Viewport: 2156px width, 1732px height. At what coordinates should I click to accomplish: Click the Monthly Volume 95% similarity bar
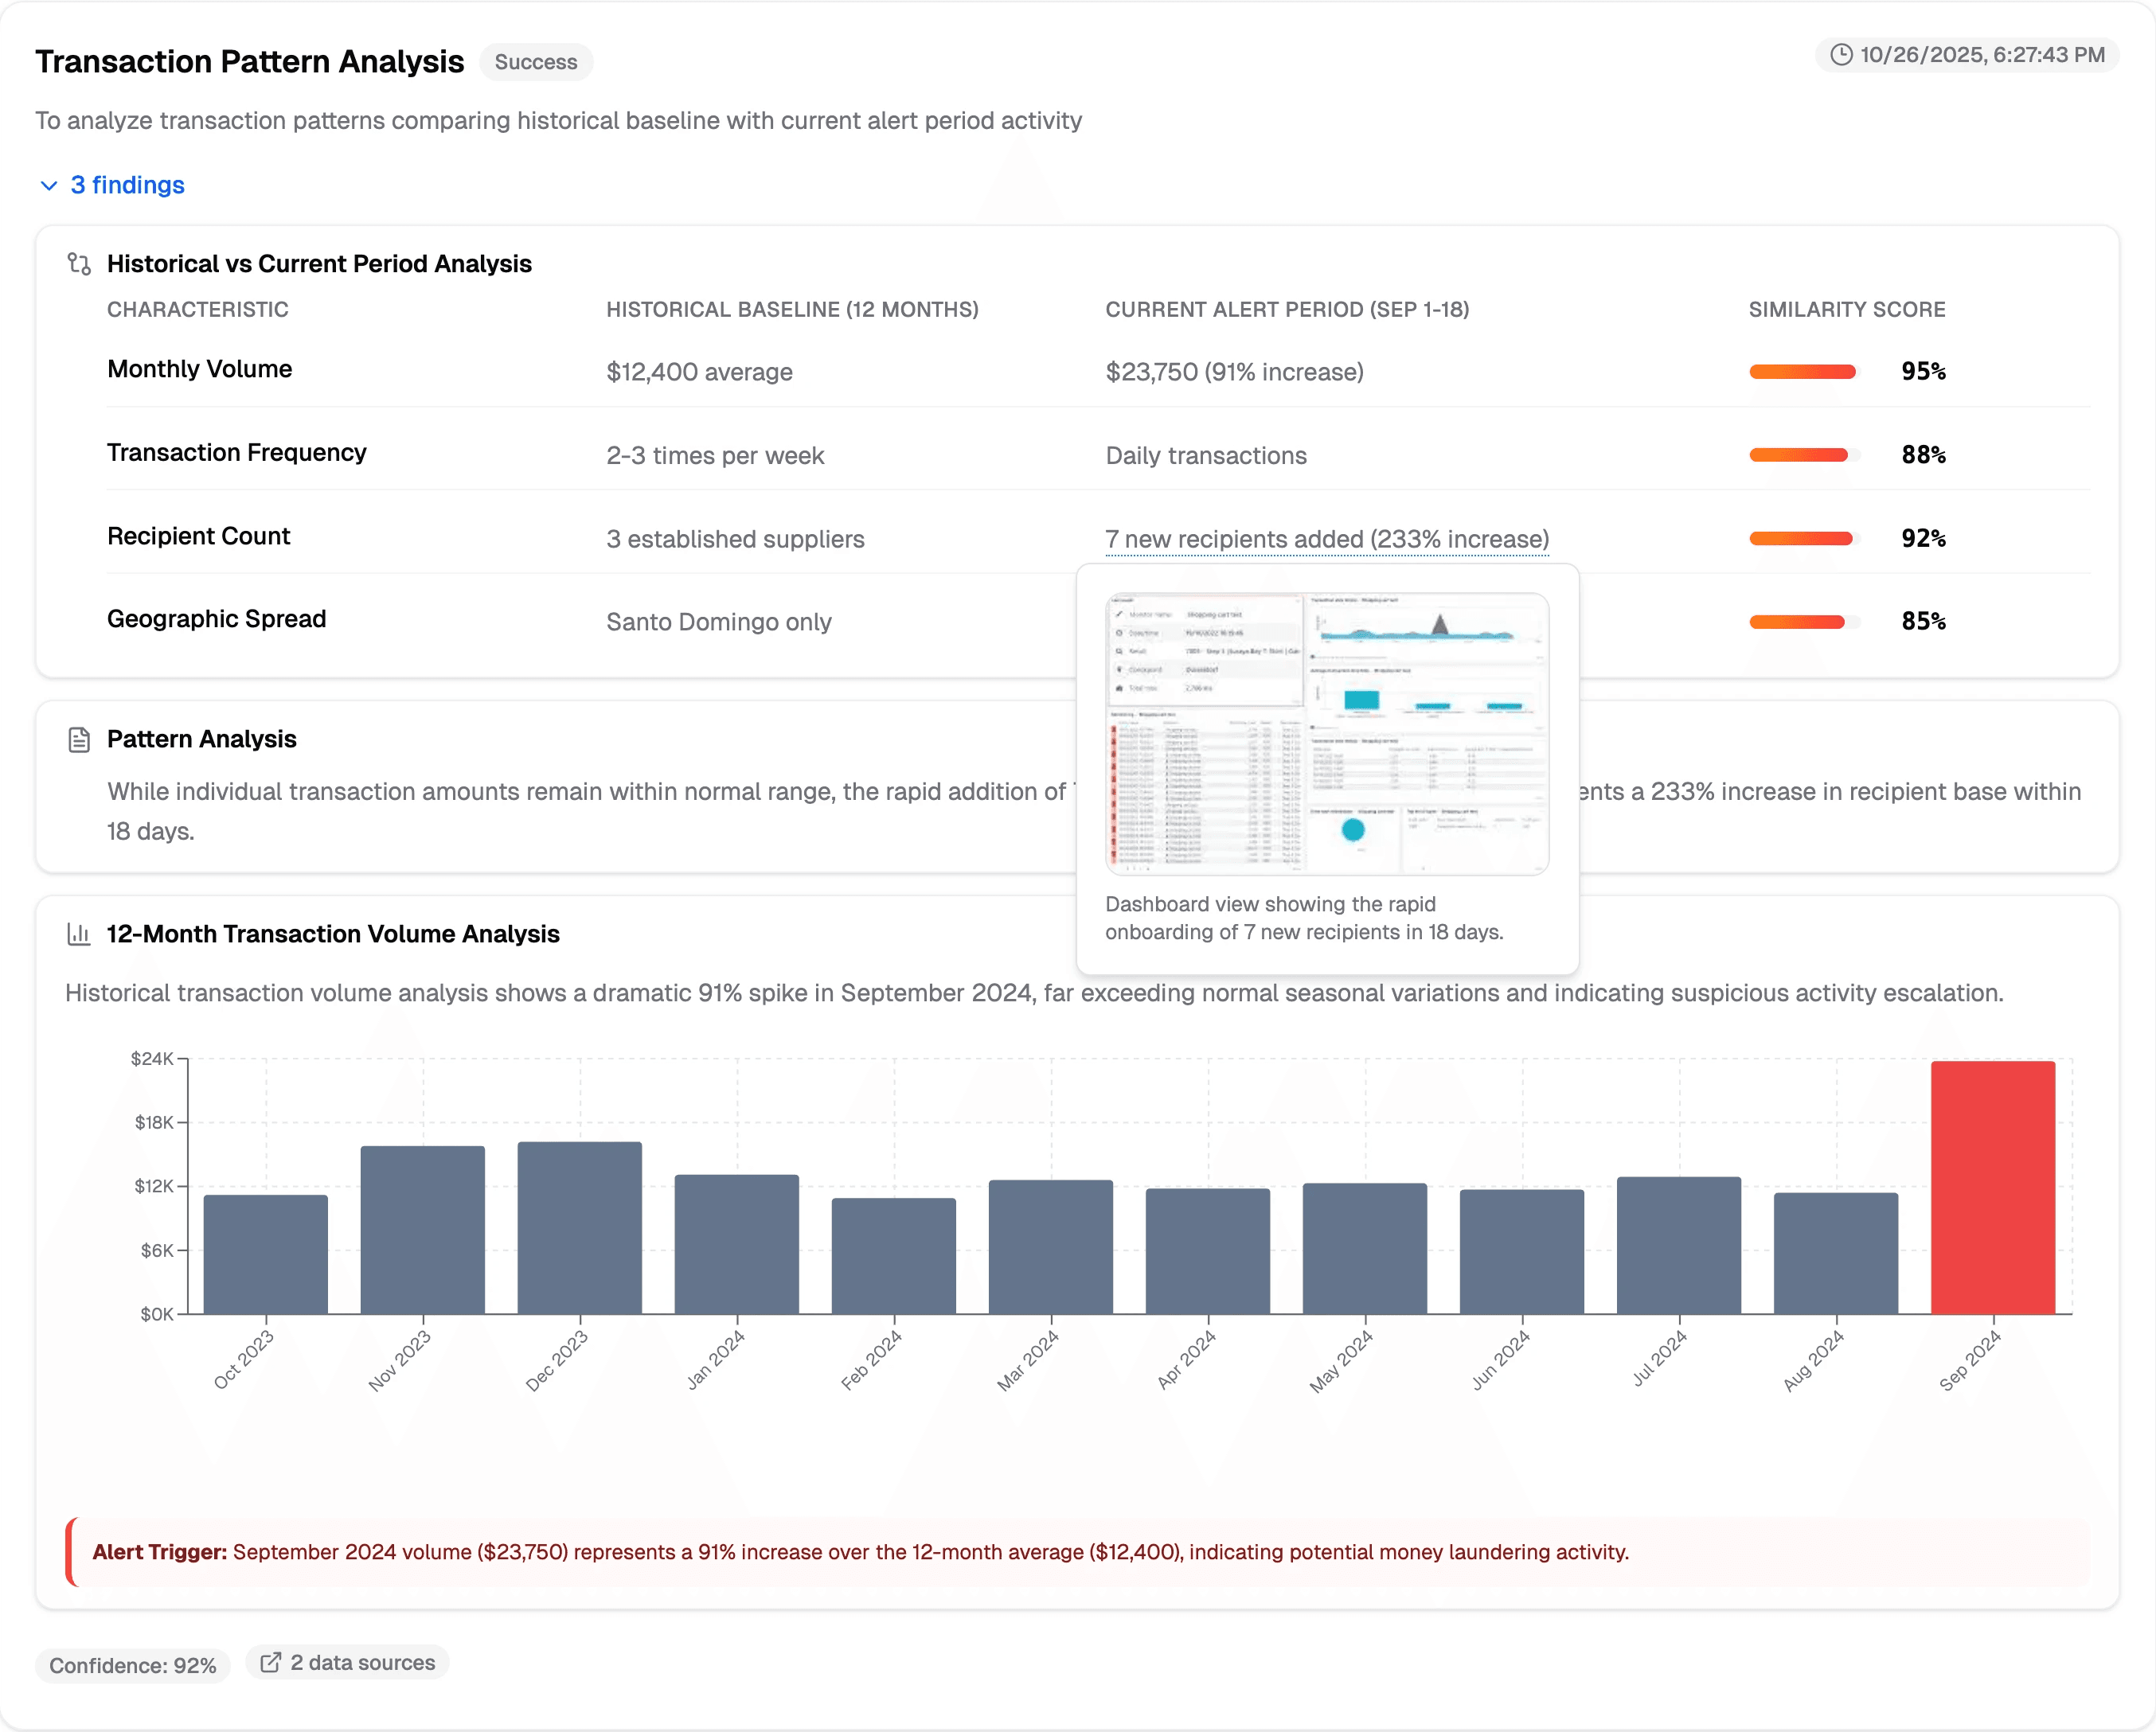point(1802,372)
